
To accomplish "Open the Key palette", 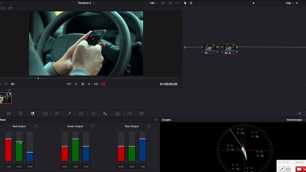I will tap(118, 114).
